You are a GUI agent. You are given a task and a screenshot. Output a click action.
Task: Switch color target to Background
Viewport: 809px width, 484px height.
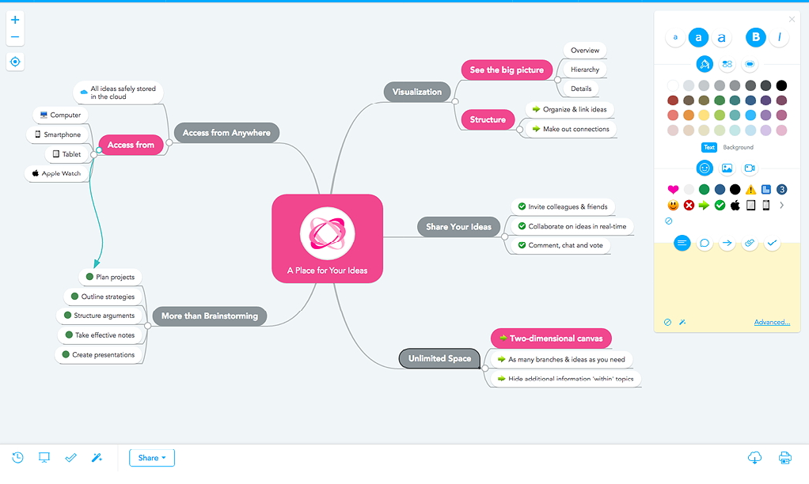pos(739,147)
